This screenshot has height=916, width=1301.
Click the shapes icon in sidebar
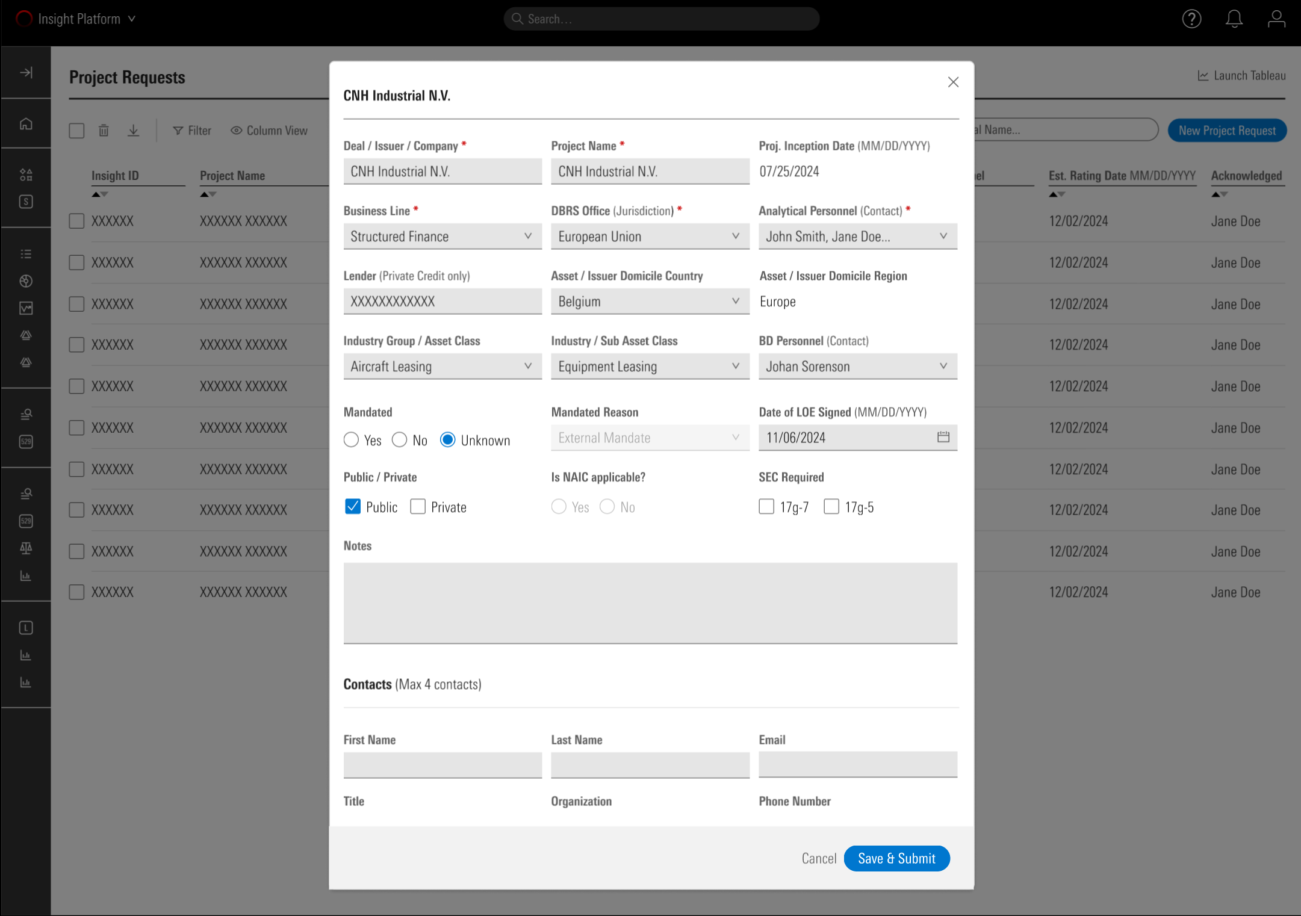tap(26, 175)
